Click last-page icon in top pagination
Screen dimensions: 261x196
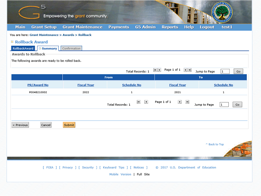[x=190, y=70]
